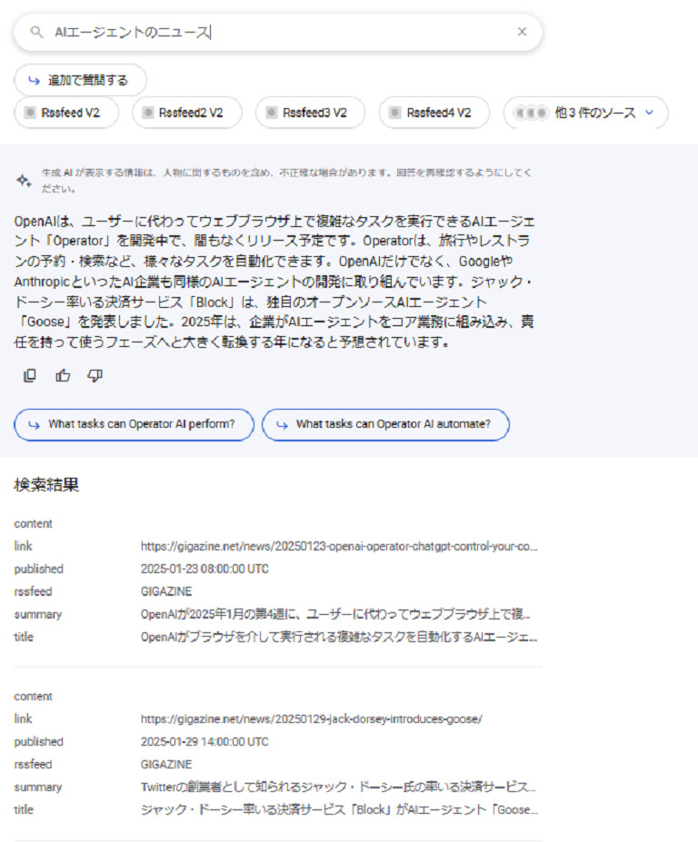Click published date 2025-01-23 08:00:00 UTC

tap(204, 569)
